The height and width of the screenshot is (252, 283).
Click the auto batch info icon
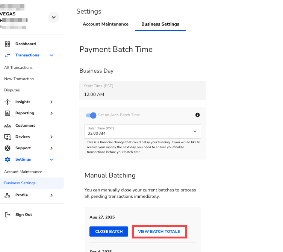point(198,115)
